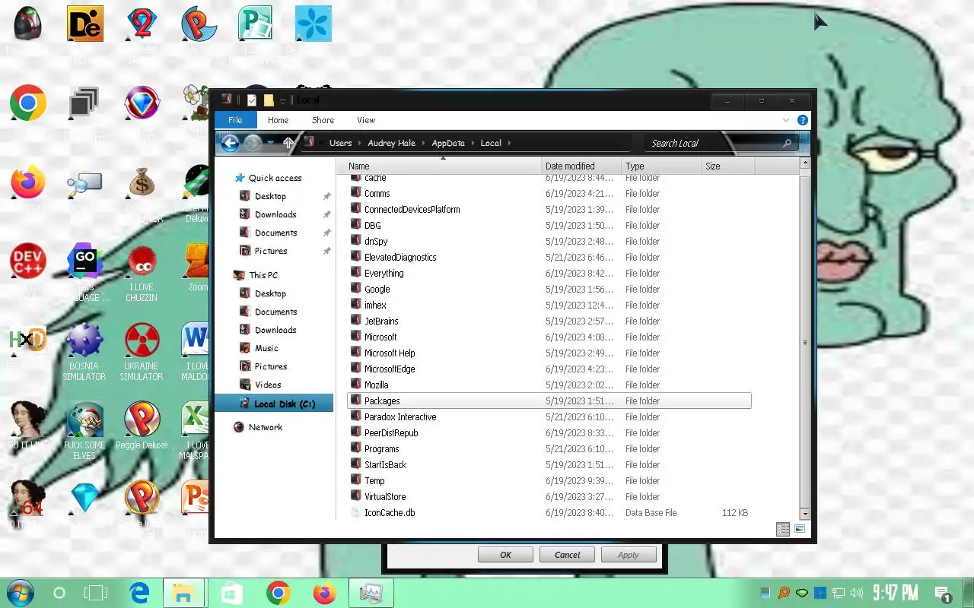Open Cortana circle on the taskbar
Screen dimensions: 974x608
(x=59, y=593)
